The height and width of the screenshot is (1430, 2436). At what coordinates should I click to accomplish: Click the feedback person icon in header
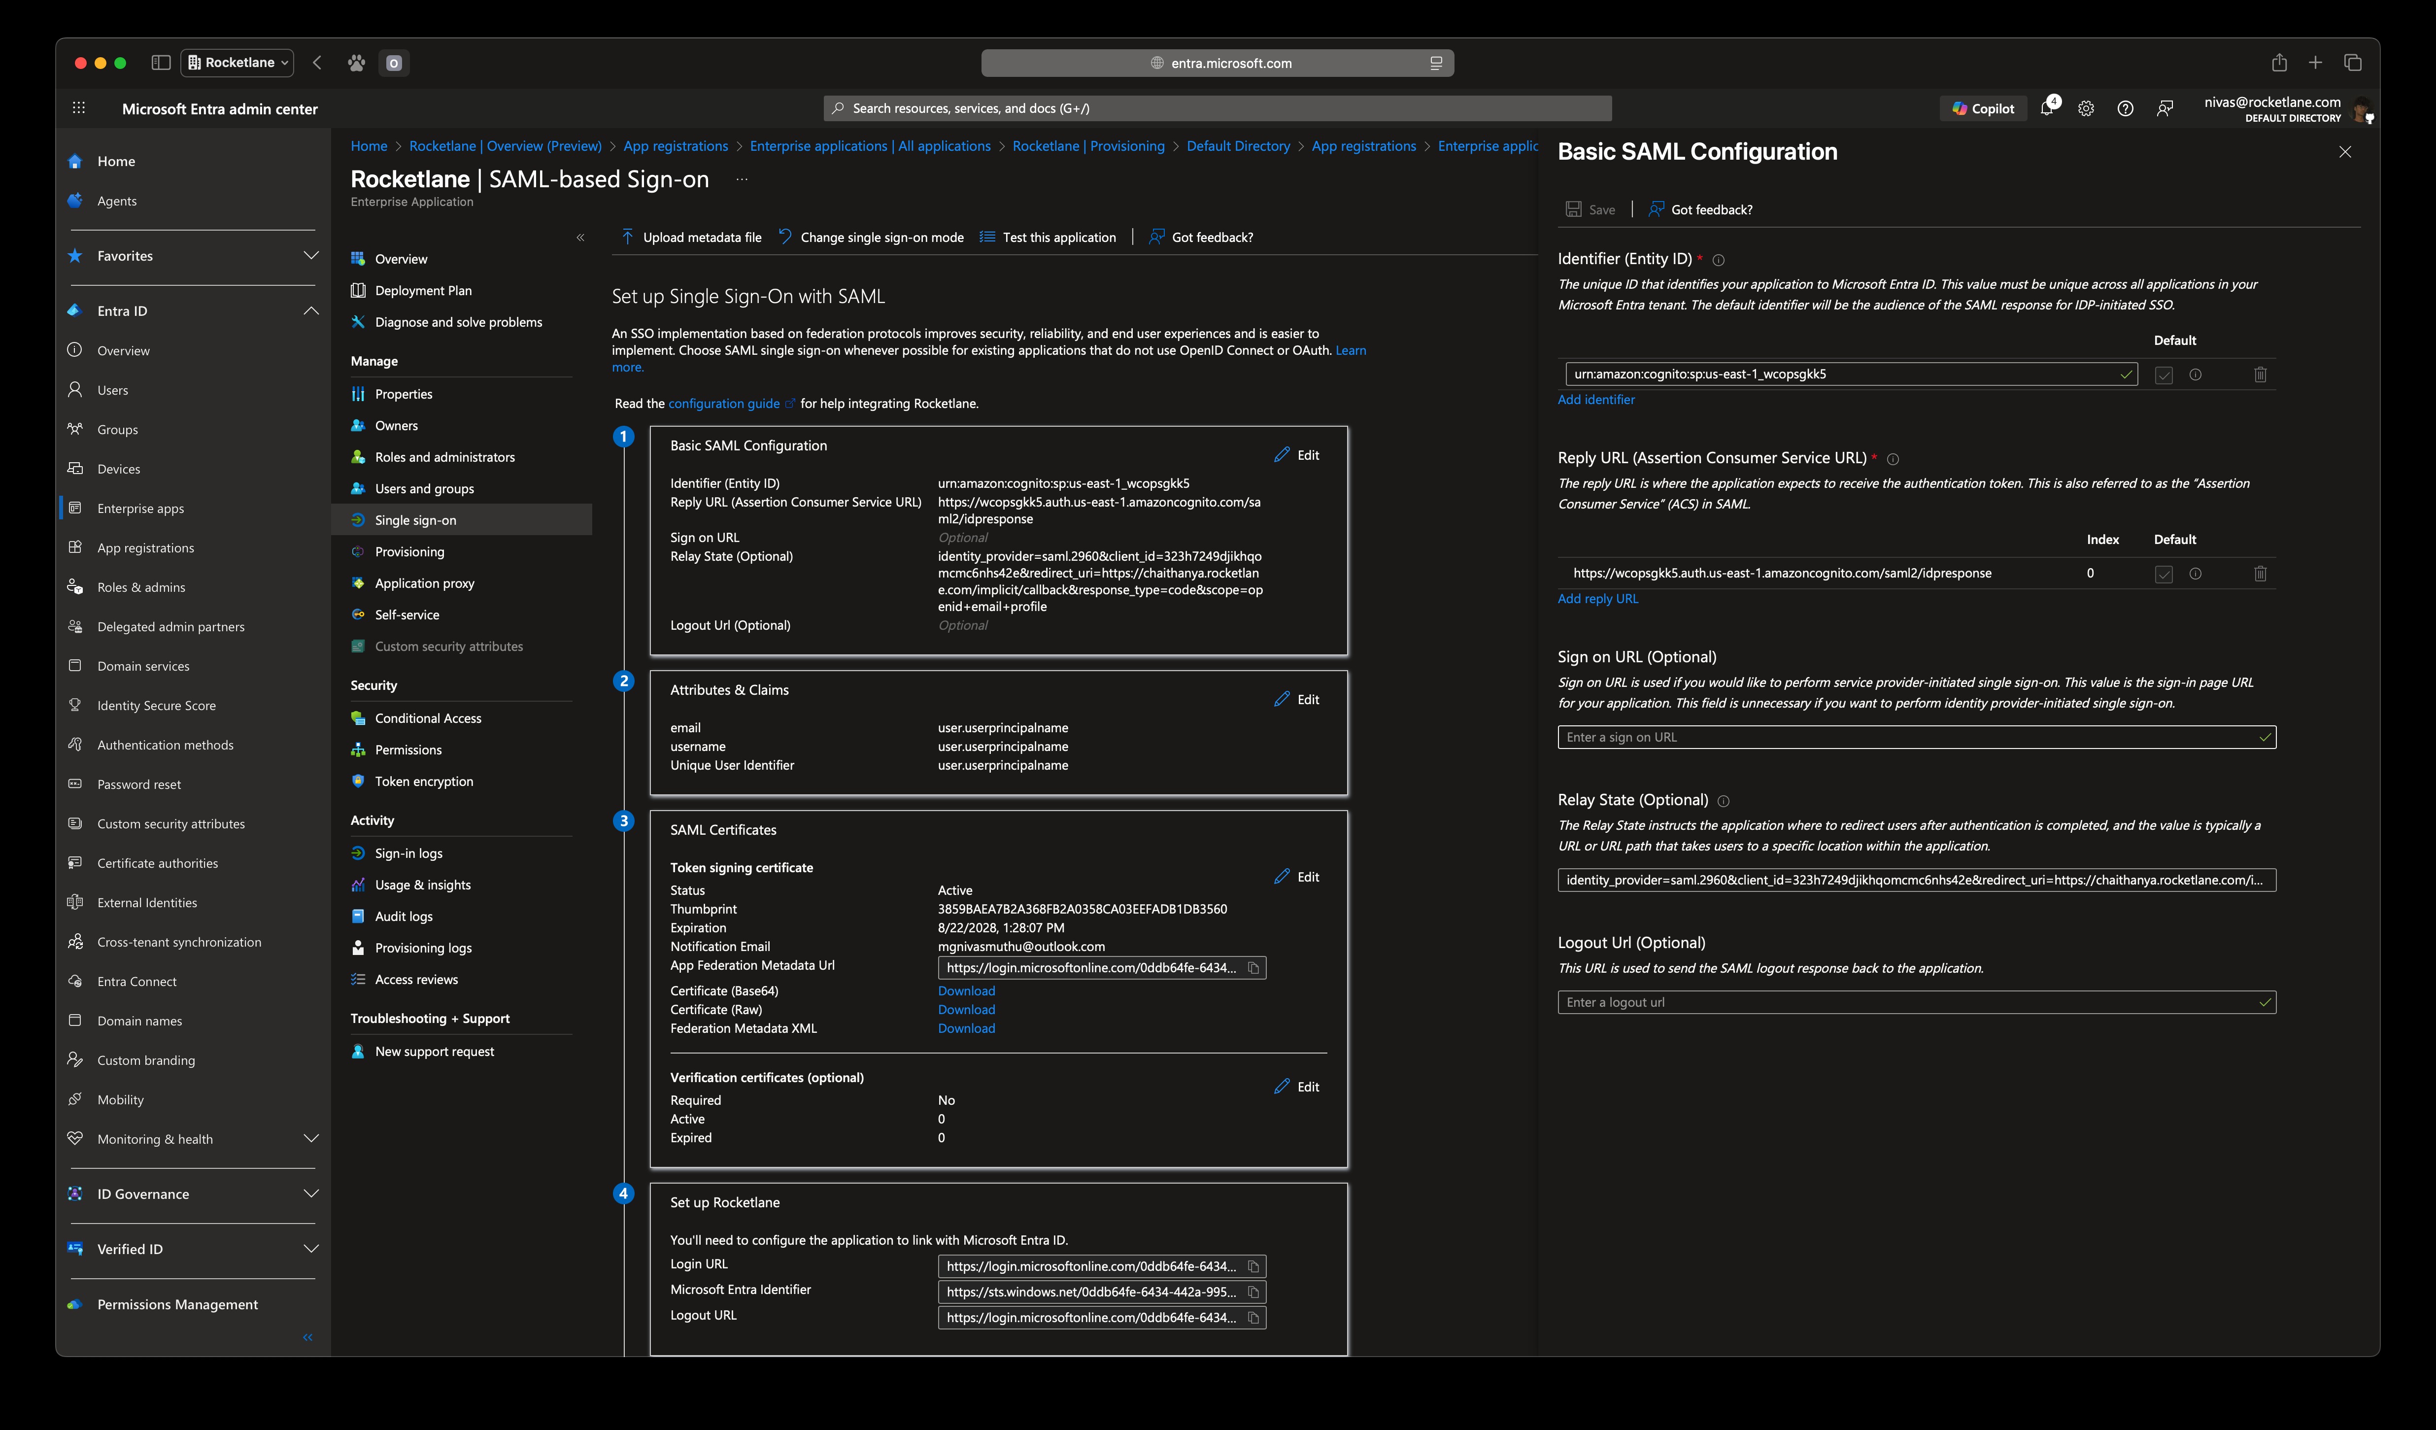2165,108
